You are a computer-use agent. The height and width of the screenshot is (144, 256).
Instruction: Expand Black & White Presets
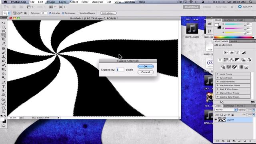(218, 89)
